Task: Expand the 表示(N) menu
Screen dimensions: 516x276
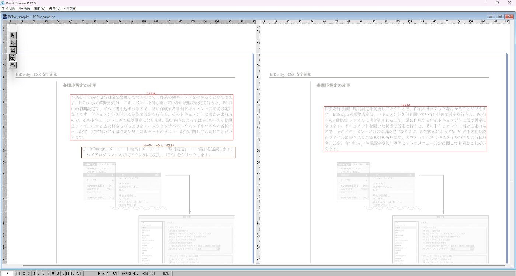Action: (55, 8)
